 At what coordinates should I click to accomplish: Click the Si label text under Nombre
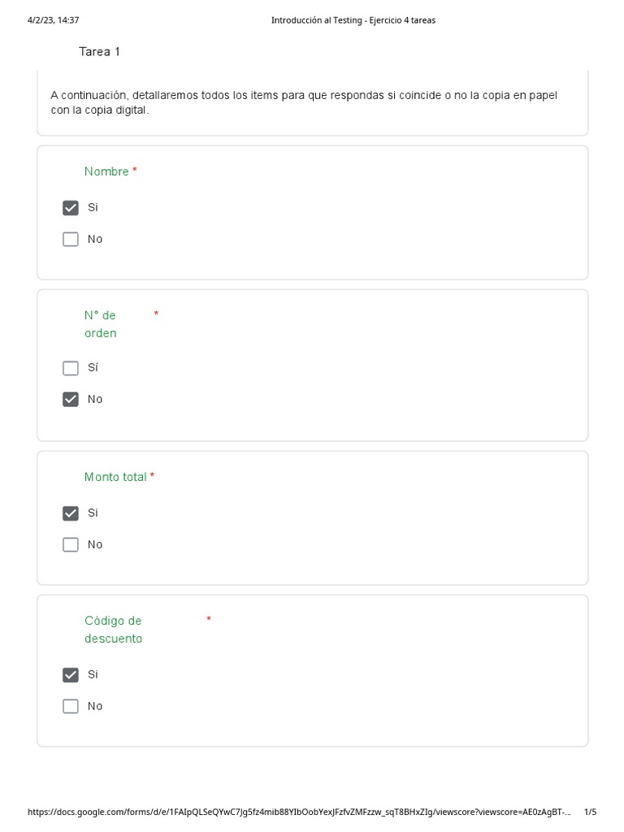click(x=93, y=207)
